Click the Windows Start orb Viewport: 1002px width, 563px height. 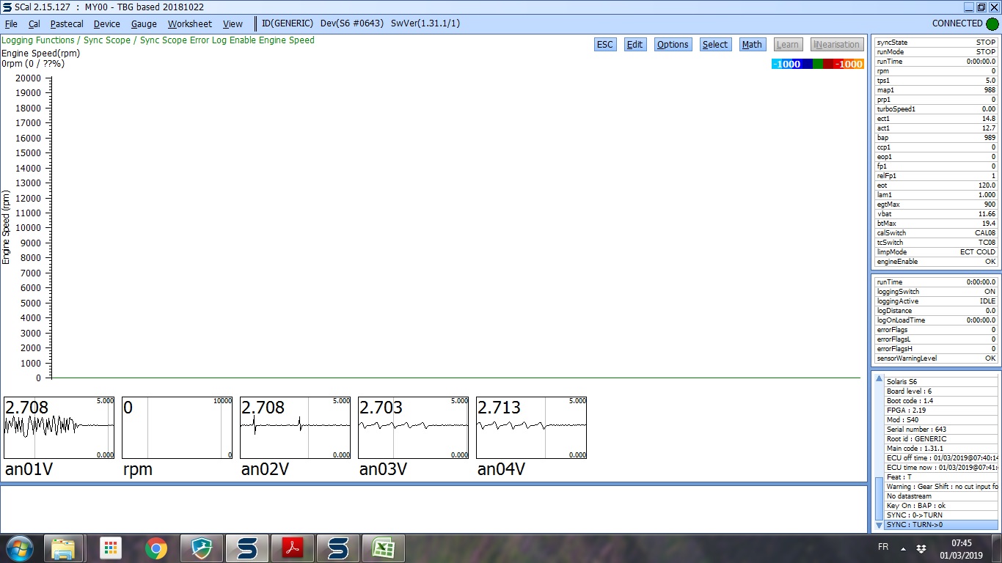(18, 548)
